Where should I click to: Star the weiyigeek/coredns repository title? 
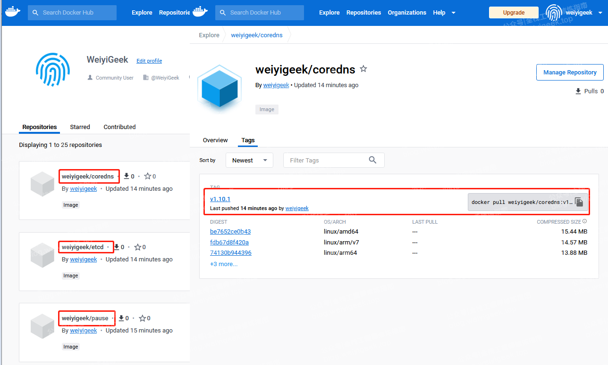click(363, 69)
